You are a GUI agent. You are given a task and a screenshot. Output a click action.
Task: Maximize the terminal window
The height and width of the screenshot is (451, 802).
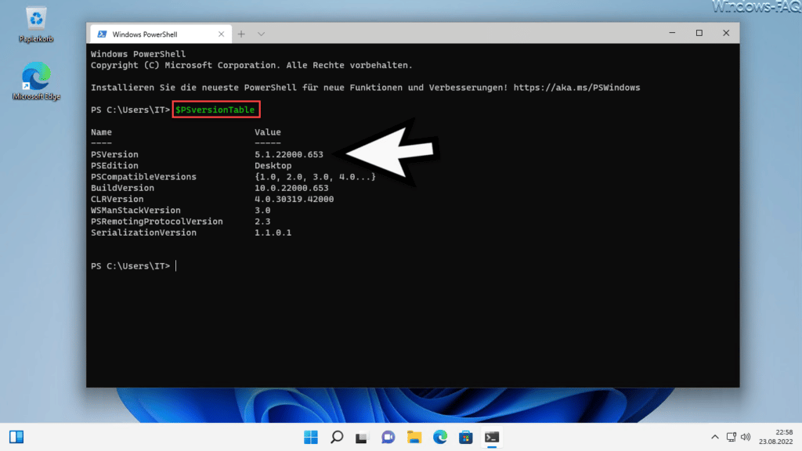(699, 33)
